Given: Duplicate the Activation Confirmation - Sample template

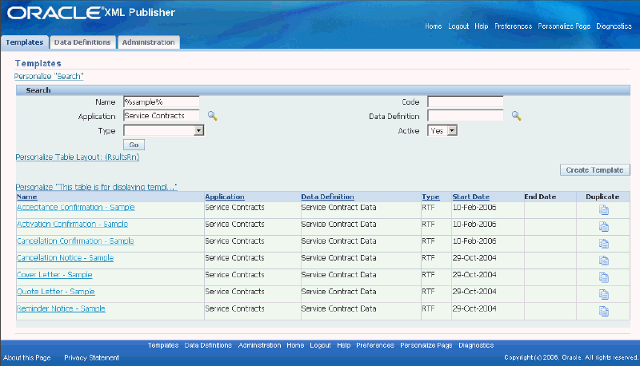Looking at the screenshot, I should (x=604, y=227).
